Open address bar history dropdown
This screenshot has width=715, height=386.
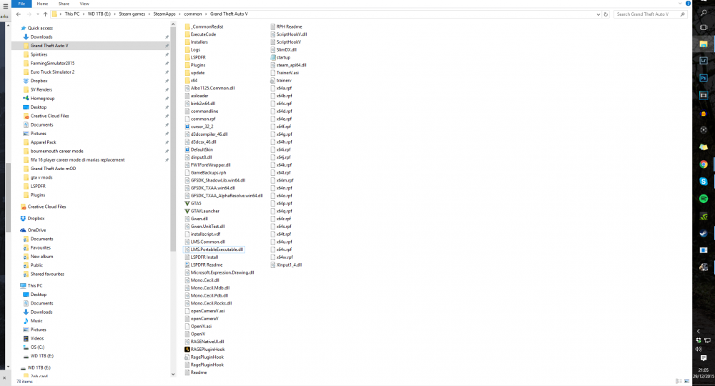(x=598, y=14)
